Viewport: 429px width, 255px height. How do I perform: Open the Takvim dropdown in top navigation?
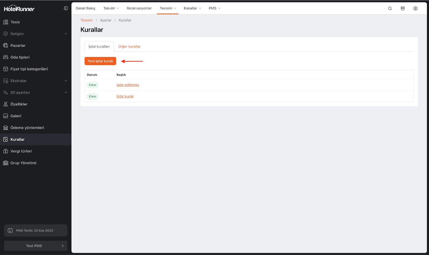click(111, 8)
